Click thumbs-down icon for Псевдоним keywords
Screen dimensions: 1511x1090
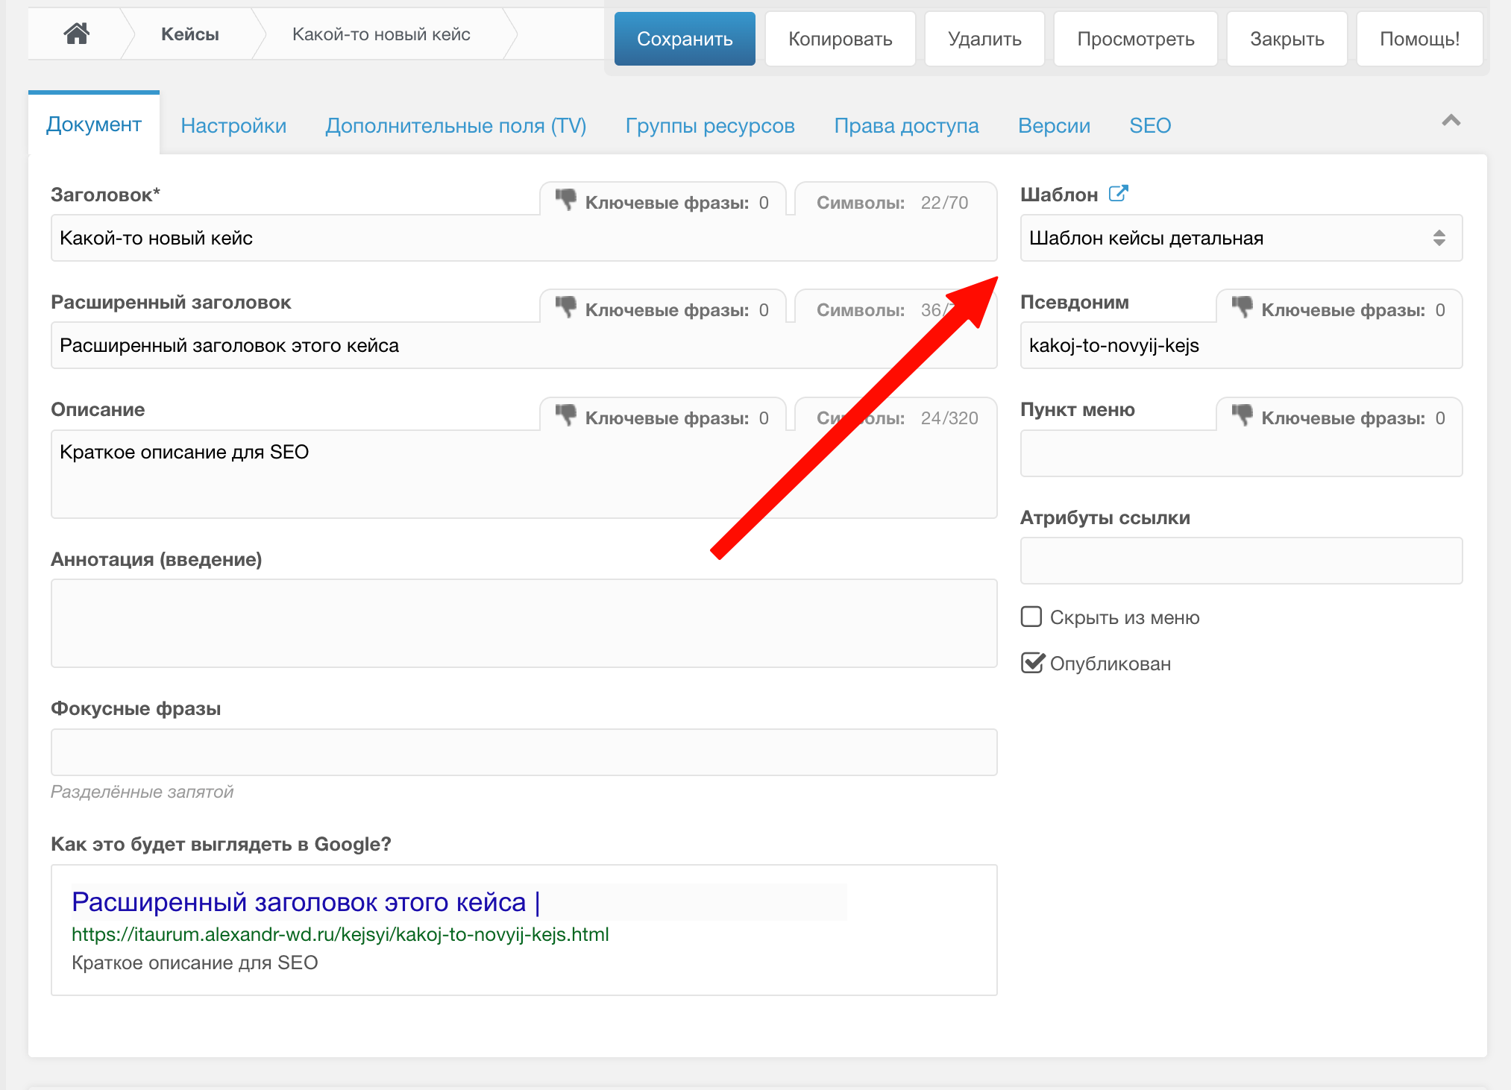1242,307
